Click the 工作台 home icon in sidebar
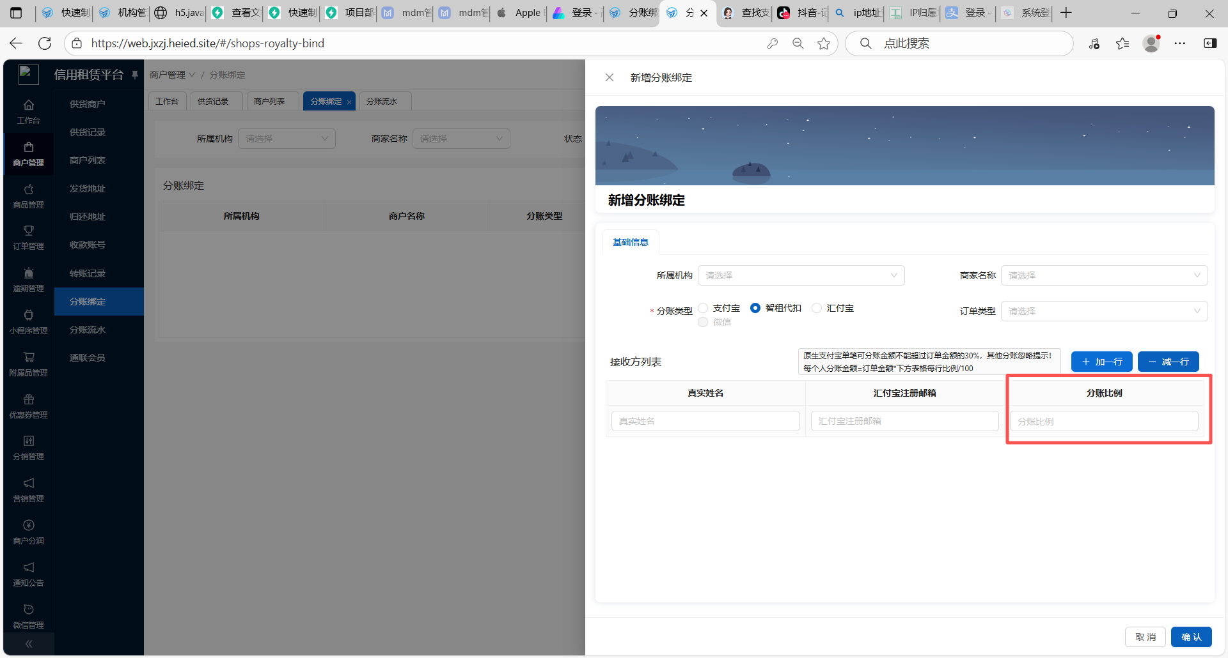The width and height of the screenshot is (1228, 658). [29, 105]
